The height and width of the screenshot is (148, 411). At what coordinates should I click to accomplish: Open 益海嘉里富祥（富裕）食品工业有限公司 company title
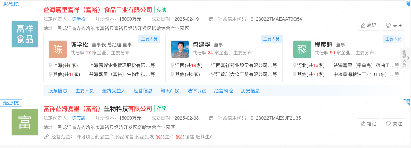[x=98, y=10]
